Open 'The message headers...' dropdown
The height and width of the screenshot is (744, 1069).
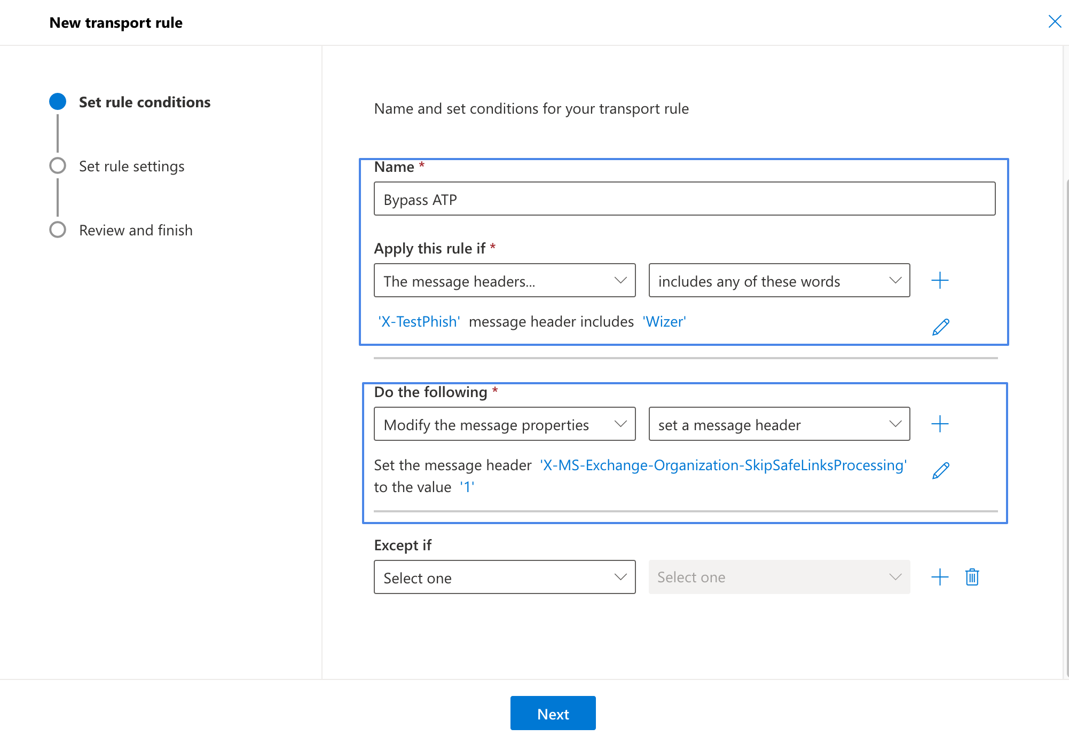504,280
